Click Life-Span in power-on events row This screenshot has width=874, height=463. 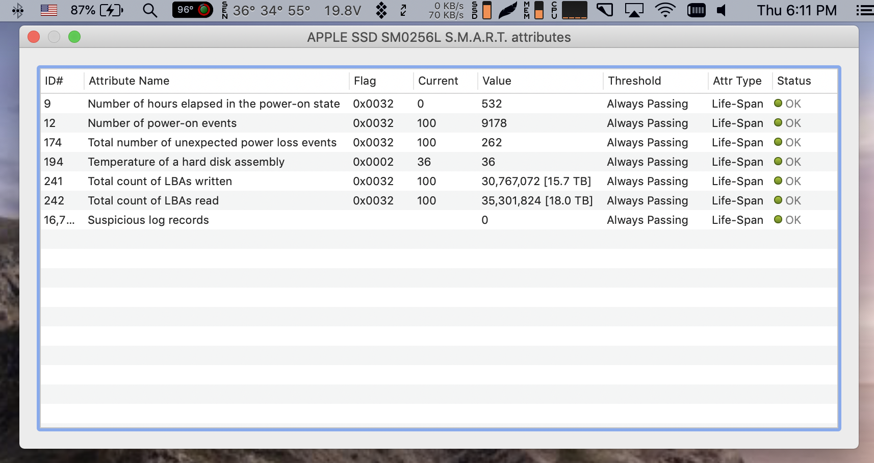[x=737, y=123]
